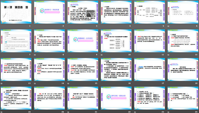Click the animation star under slide 14

pyautogui.click(x=35, y=83)
